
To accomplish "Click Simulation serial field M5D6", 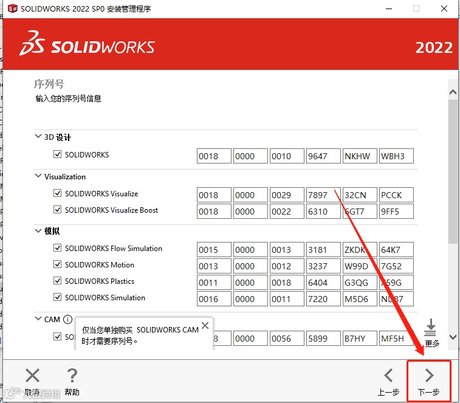I will [360, 299].
